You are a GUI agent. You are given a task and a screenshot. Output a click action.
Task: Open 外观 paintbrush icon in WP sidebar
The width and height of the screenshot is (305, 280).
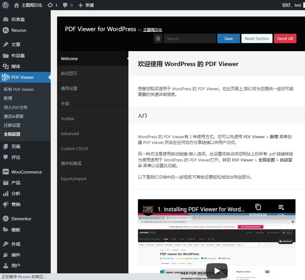(x=6, y=244)
